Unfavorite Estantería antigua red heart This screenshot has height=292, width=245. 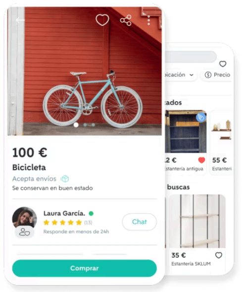pyautogui.click(x=201, y=160)
